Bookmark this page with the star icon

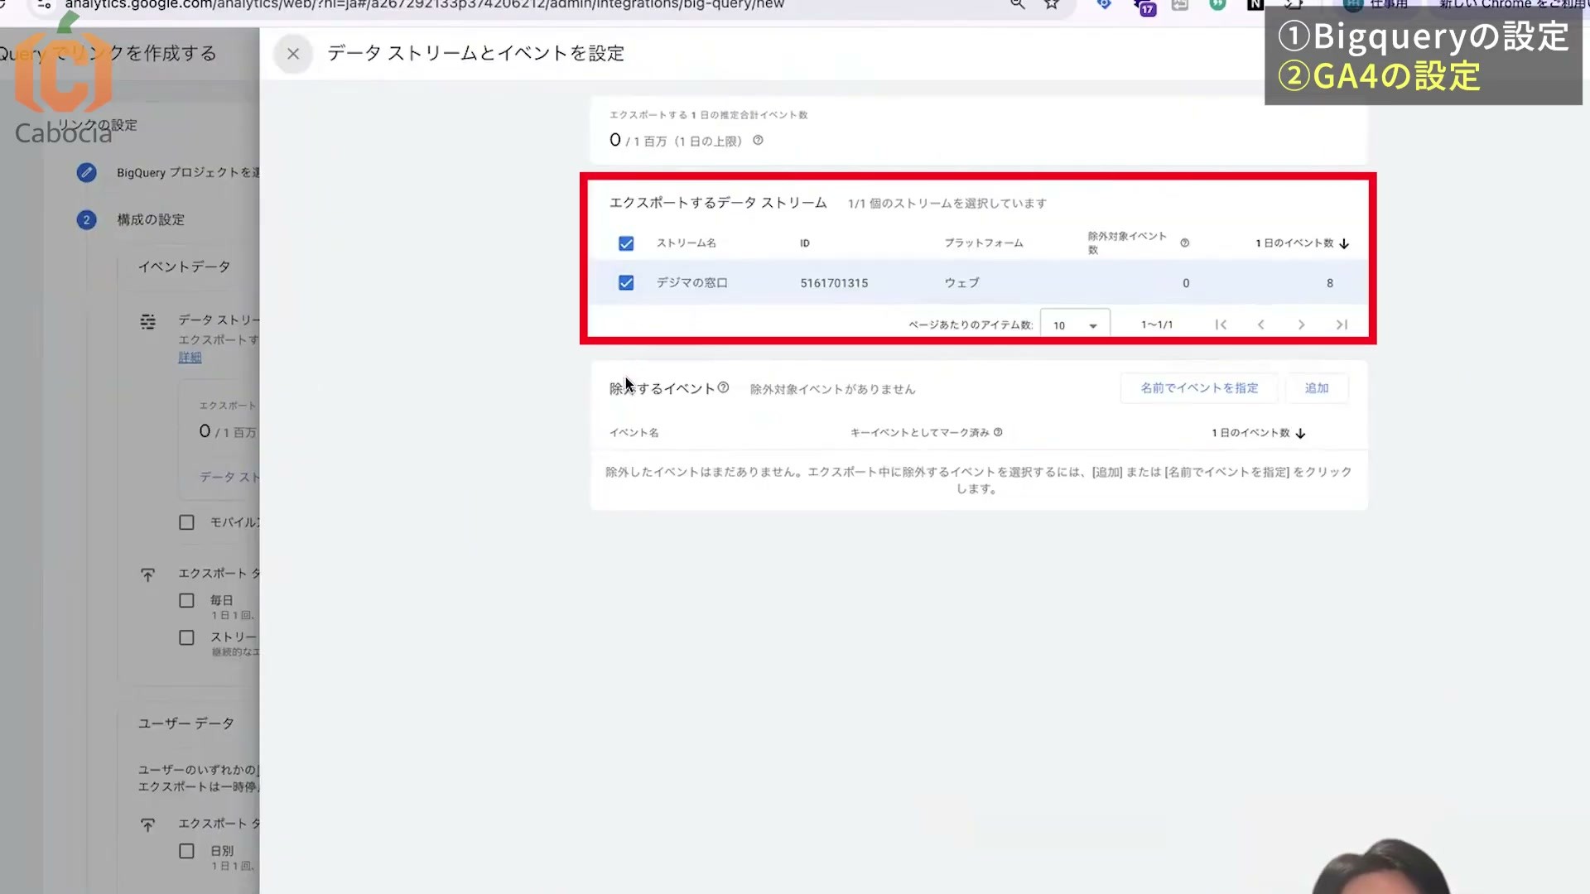coord(1052,5)
